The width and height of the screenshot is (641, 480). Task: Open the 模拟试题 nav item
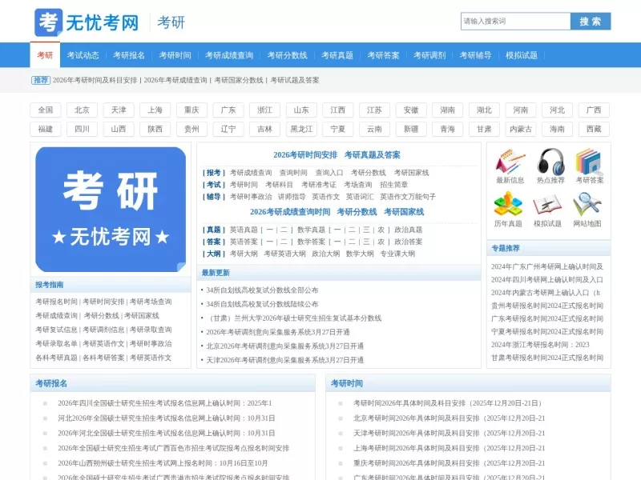pos(522,55)
